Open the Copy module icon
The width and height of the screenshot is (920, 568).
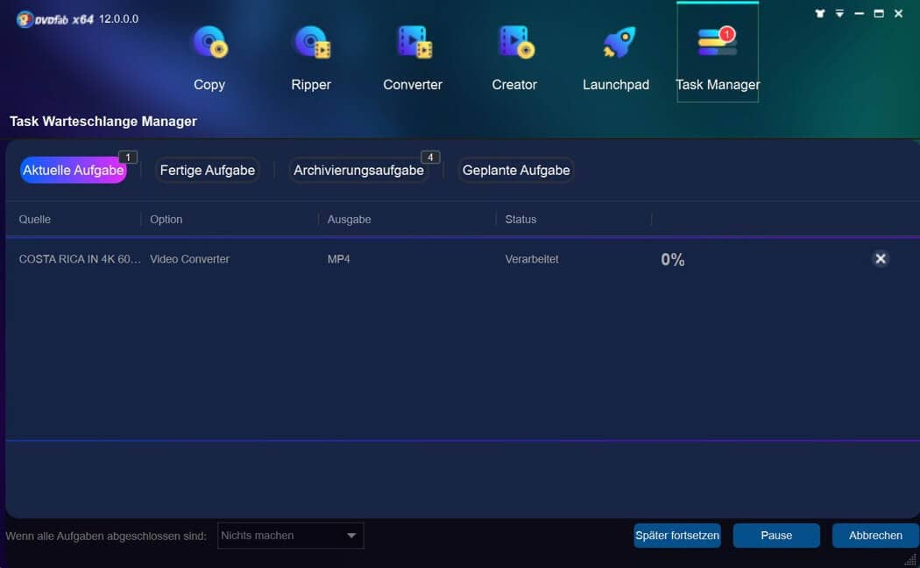pyautogui.click(x=209, y=43)
